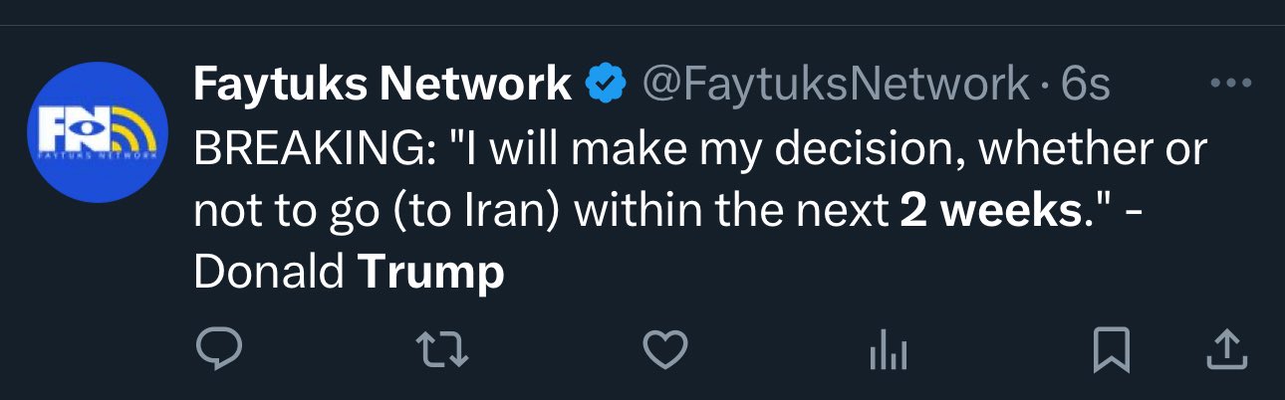This screenshot has height=400, width=1285.
Task: Click the bold '2 weeks' text
Action: (991, 213)
